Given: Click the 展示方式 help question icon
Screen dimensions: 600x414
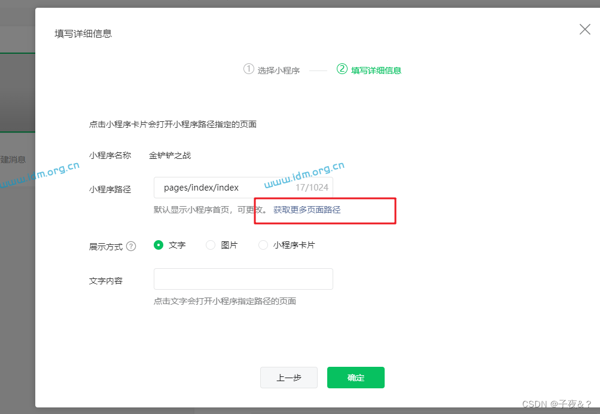Looking at the screenshot, I should (131, 246).
